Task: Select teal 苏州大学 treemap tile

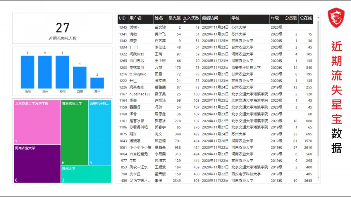Action: click(86, 174)
